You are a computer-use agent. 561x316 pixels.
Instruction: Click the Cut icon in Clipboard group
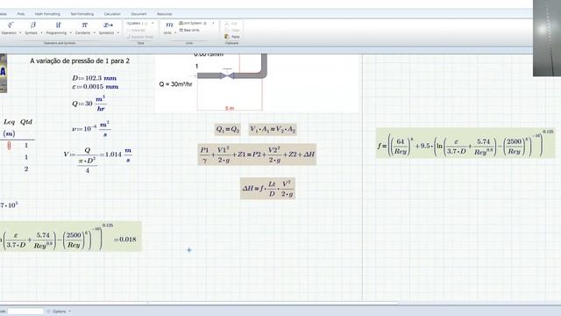[227, 24]
